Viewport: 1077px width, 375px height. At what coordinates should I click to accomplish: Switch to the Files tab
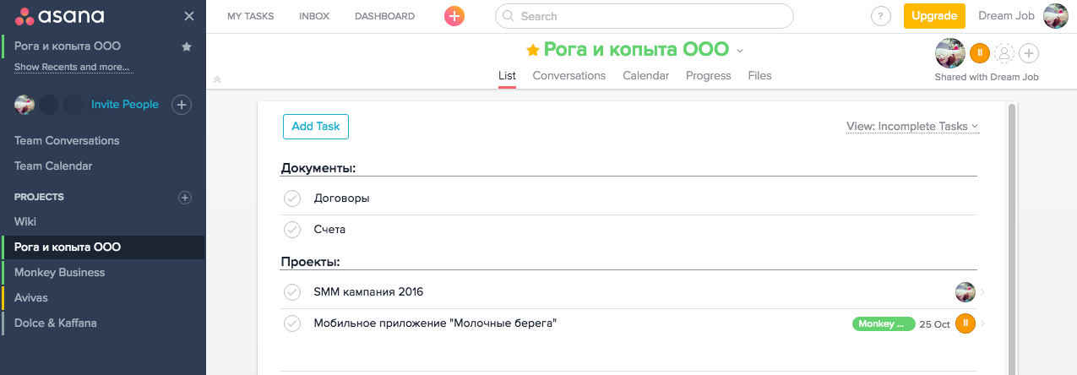(x=760, y=76)
